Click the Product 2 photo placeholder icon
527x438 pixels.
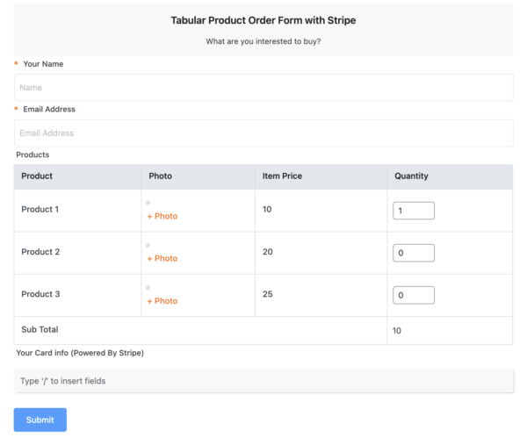148,245
